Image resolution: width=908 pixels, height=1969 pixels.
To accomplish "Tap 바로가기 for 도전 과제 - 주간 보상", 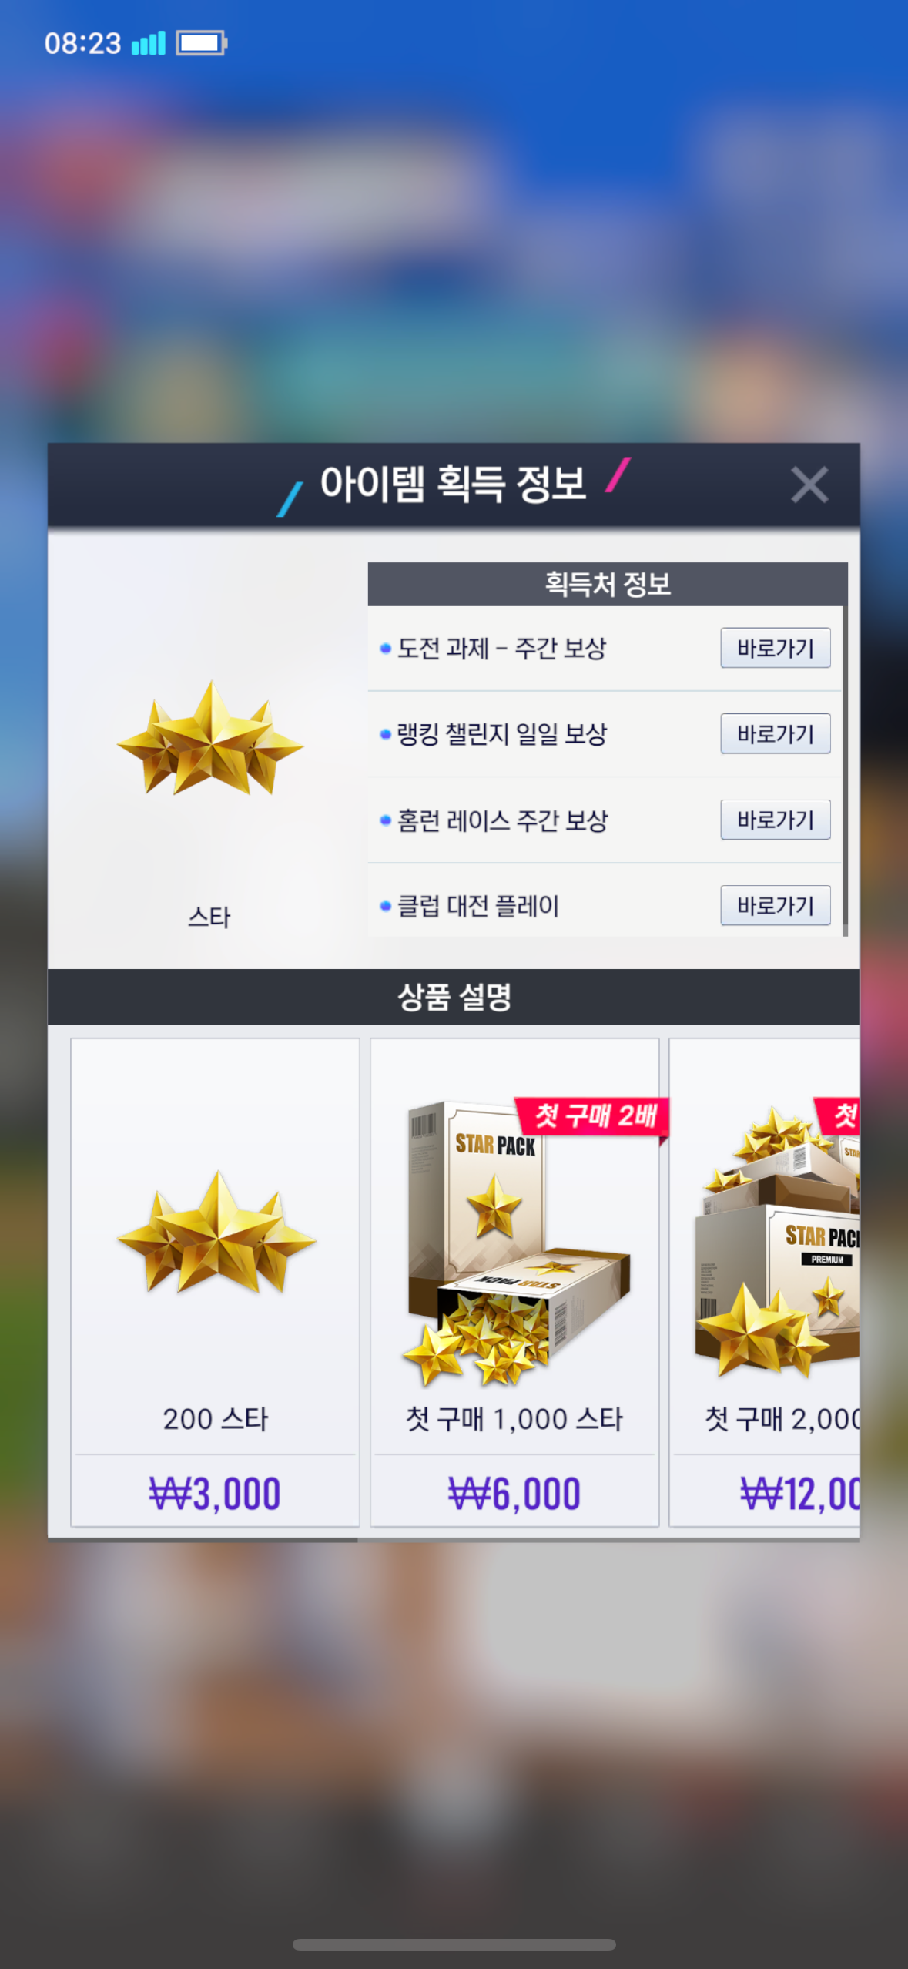I will click(775, 648).
